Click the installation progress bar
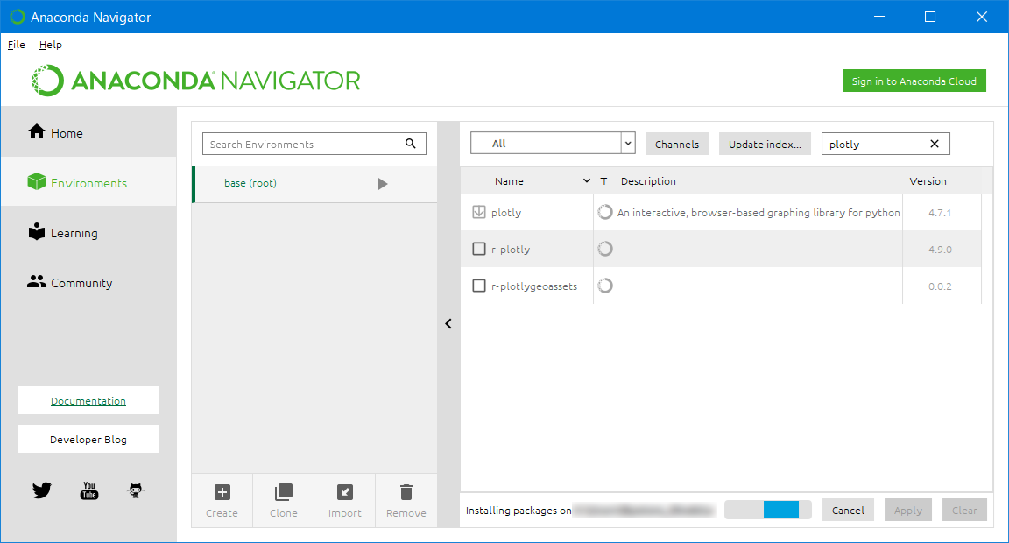Screen dimensions: 1009x543 click(767, 510)
